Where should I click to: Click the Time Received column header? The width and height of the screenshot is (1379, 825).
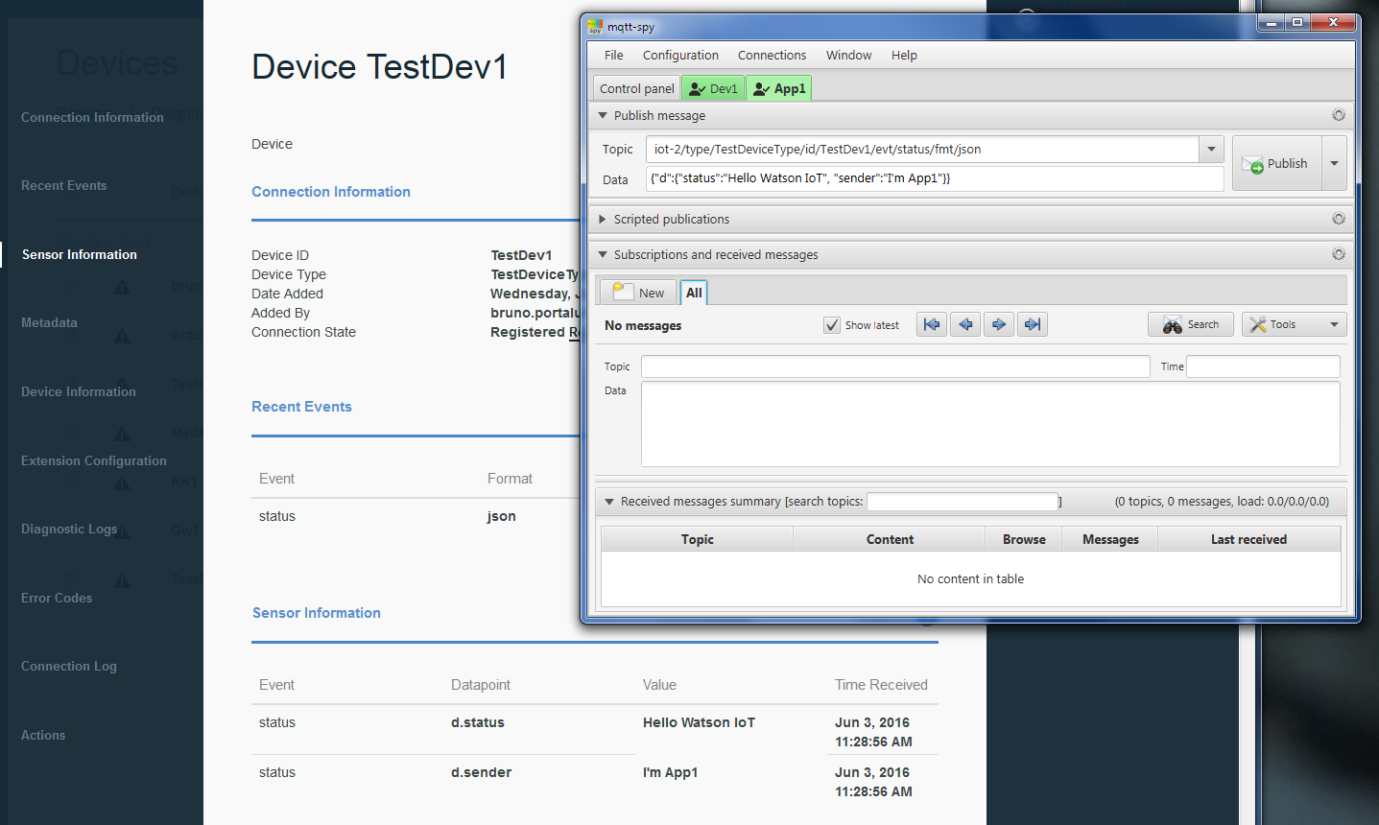881,685
